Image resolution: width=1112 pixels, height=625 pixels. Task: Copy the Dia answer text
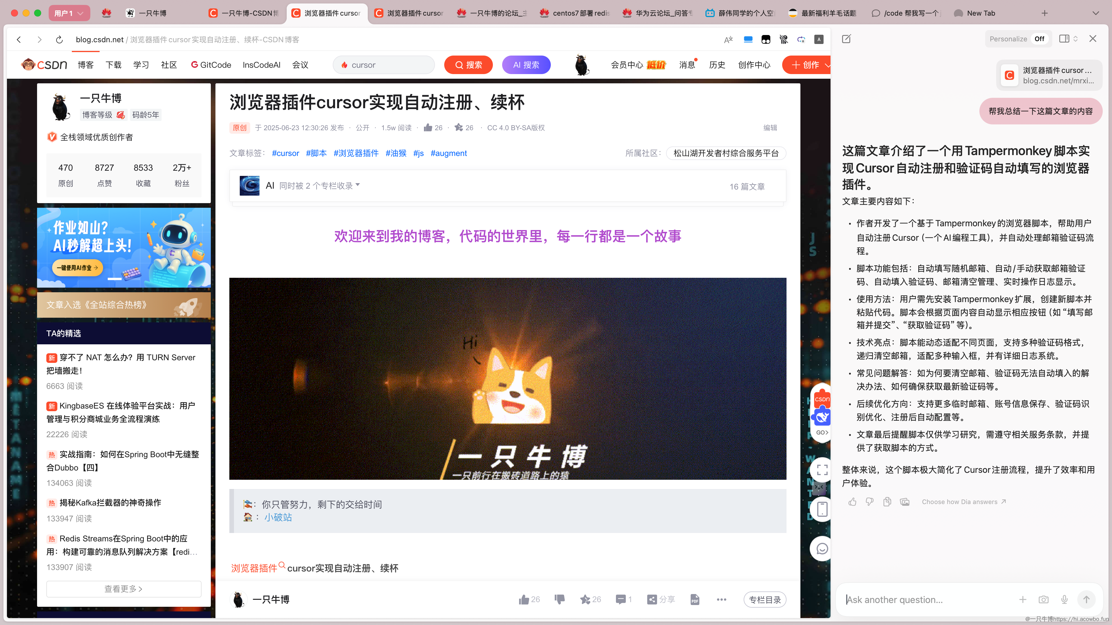tap(887, 502)
